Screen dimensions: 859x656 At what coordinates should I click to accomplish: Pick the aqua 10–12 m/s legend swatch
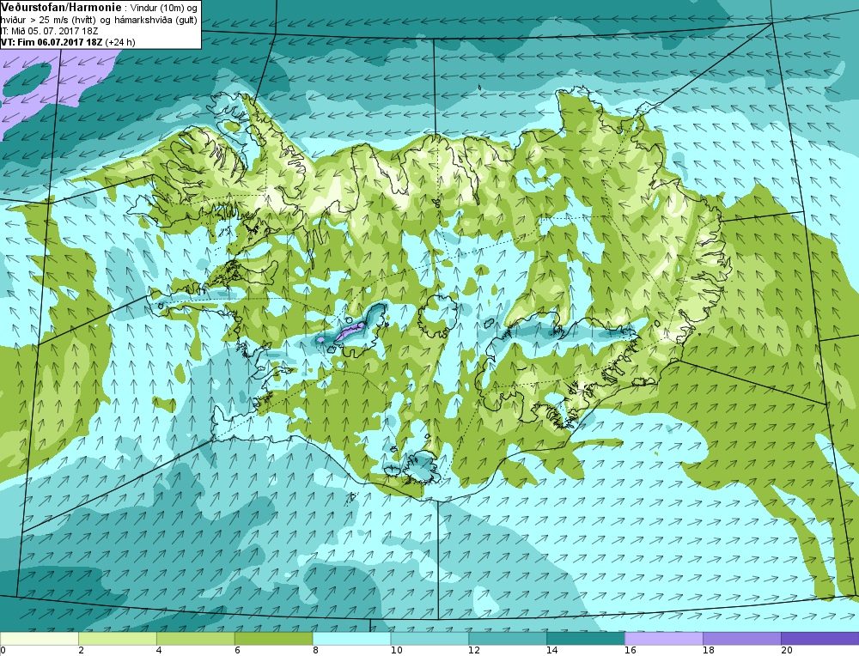click(429, 639)
